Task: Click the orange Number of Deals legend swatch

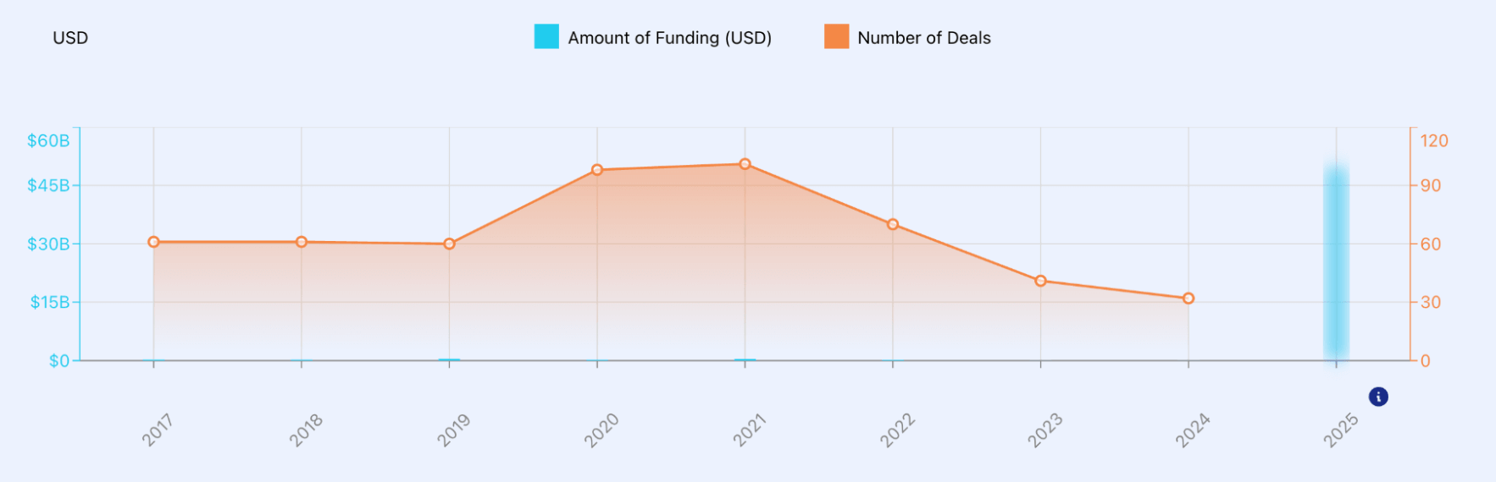Action: (x=836, y=36)
